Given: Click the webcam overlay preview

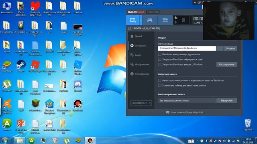Looking at the screenshot, I should (228, 20).
